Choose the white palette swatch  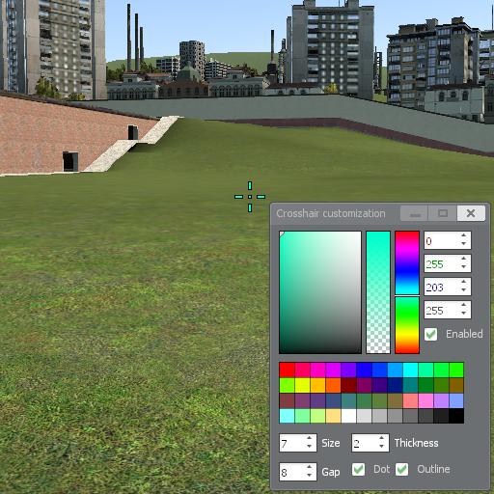(x=348, y=416)
